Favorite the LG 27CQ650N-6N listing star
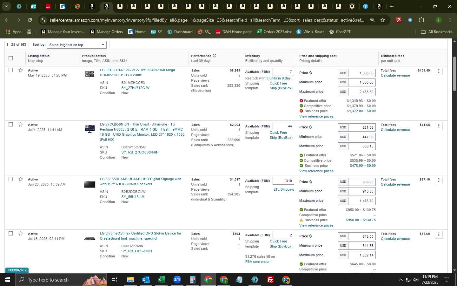The width and height of the screenshot is (457, 286). 21,125
